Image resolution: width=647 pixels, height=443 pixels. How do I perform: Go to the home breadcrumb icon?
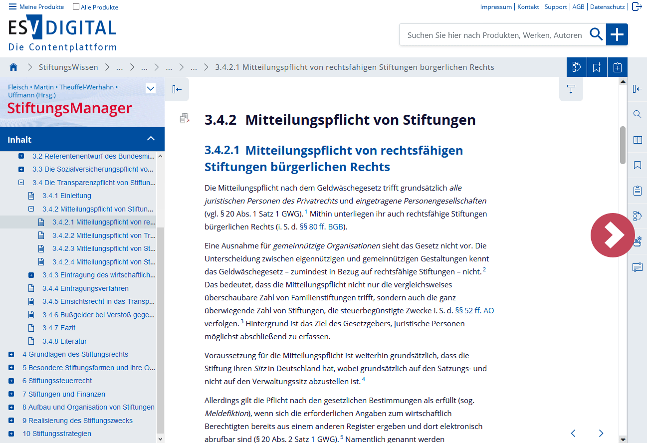(x=13, y=67)
